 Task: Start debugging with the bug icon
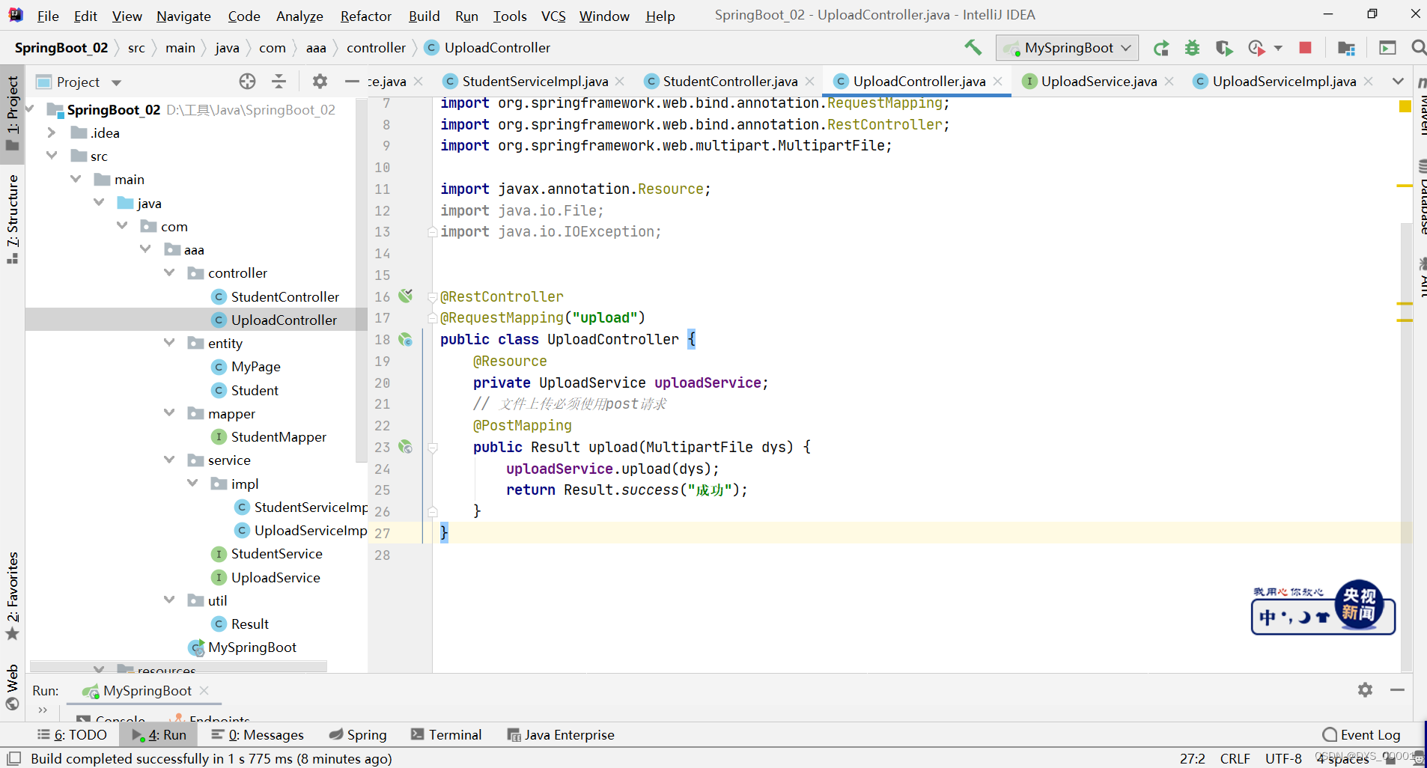pyautogui.click(x=1192, y=48)
